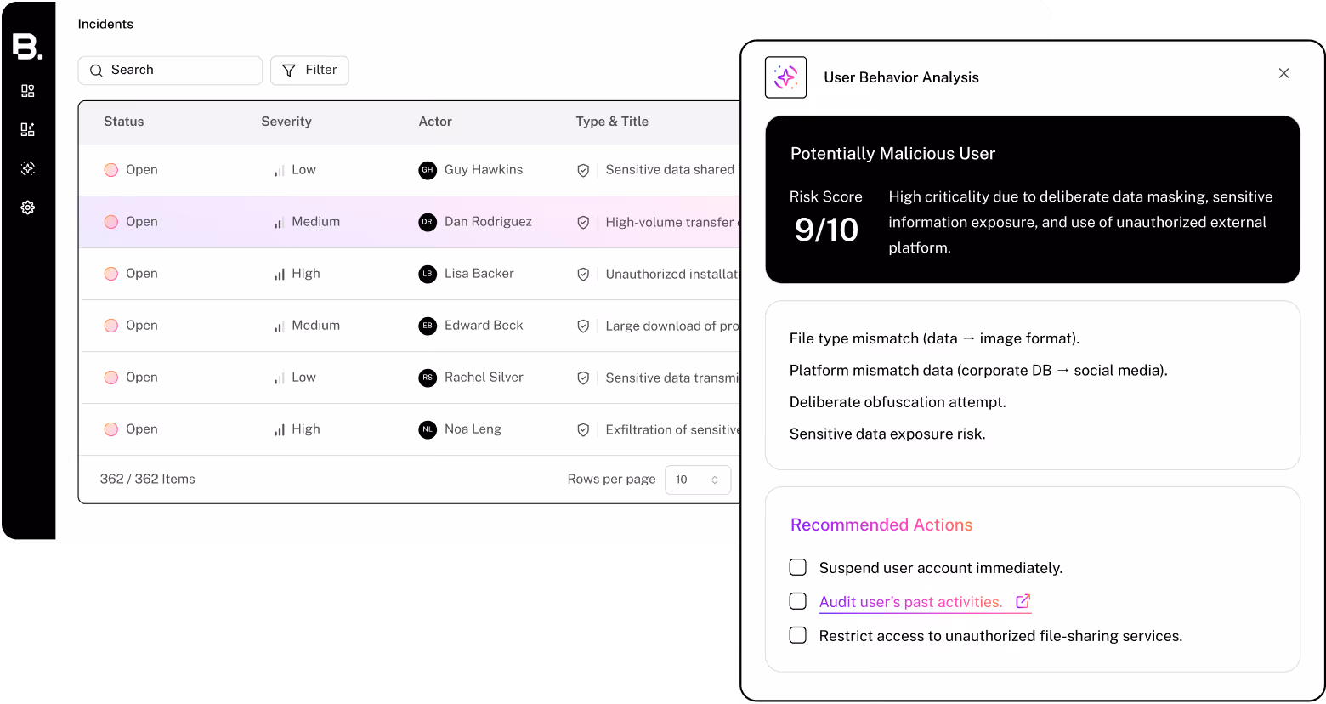Open the Filter options
Image resolution: width=1326 pixels, height=704 pixels.
(x=309, y=70)
